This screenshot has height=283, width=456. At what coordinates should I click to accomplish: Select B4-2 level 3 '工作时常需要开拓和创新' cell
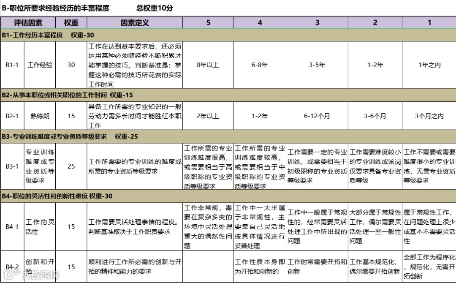coord(317,267)
